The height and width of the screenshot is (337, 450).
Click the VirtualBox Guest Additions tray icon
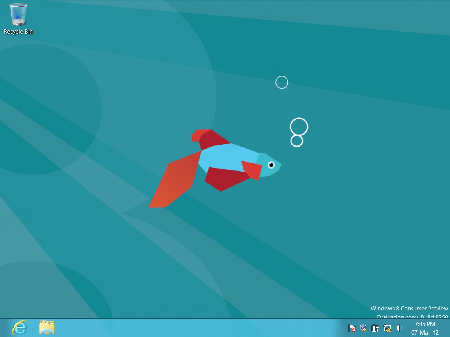363,328
